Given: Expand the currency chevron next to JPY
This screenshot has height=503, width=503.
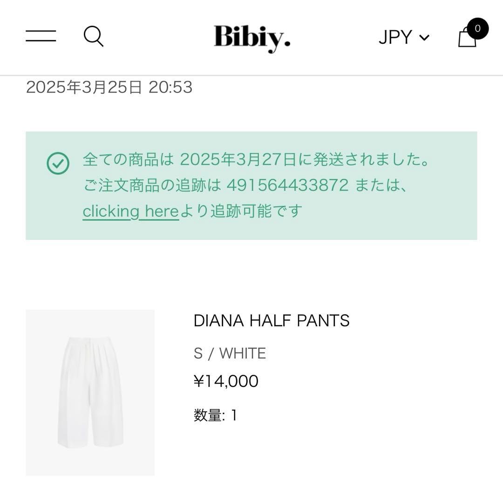Looking at the screenshot, I should coord(424,37).
